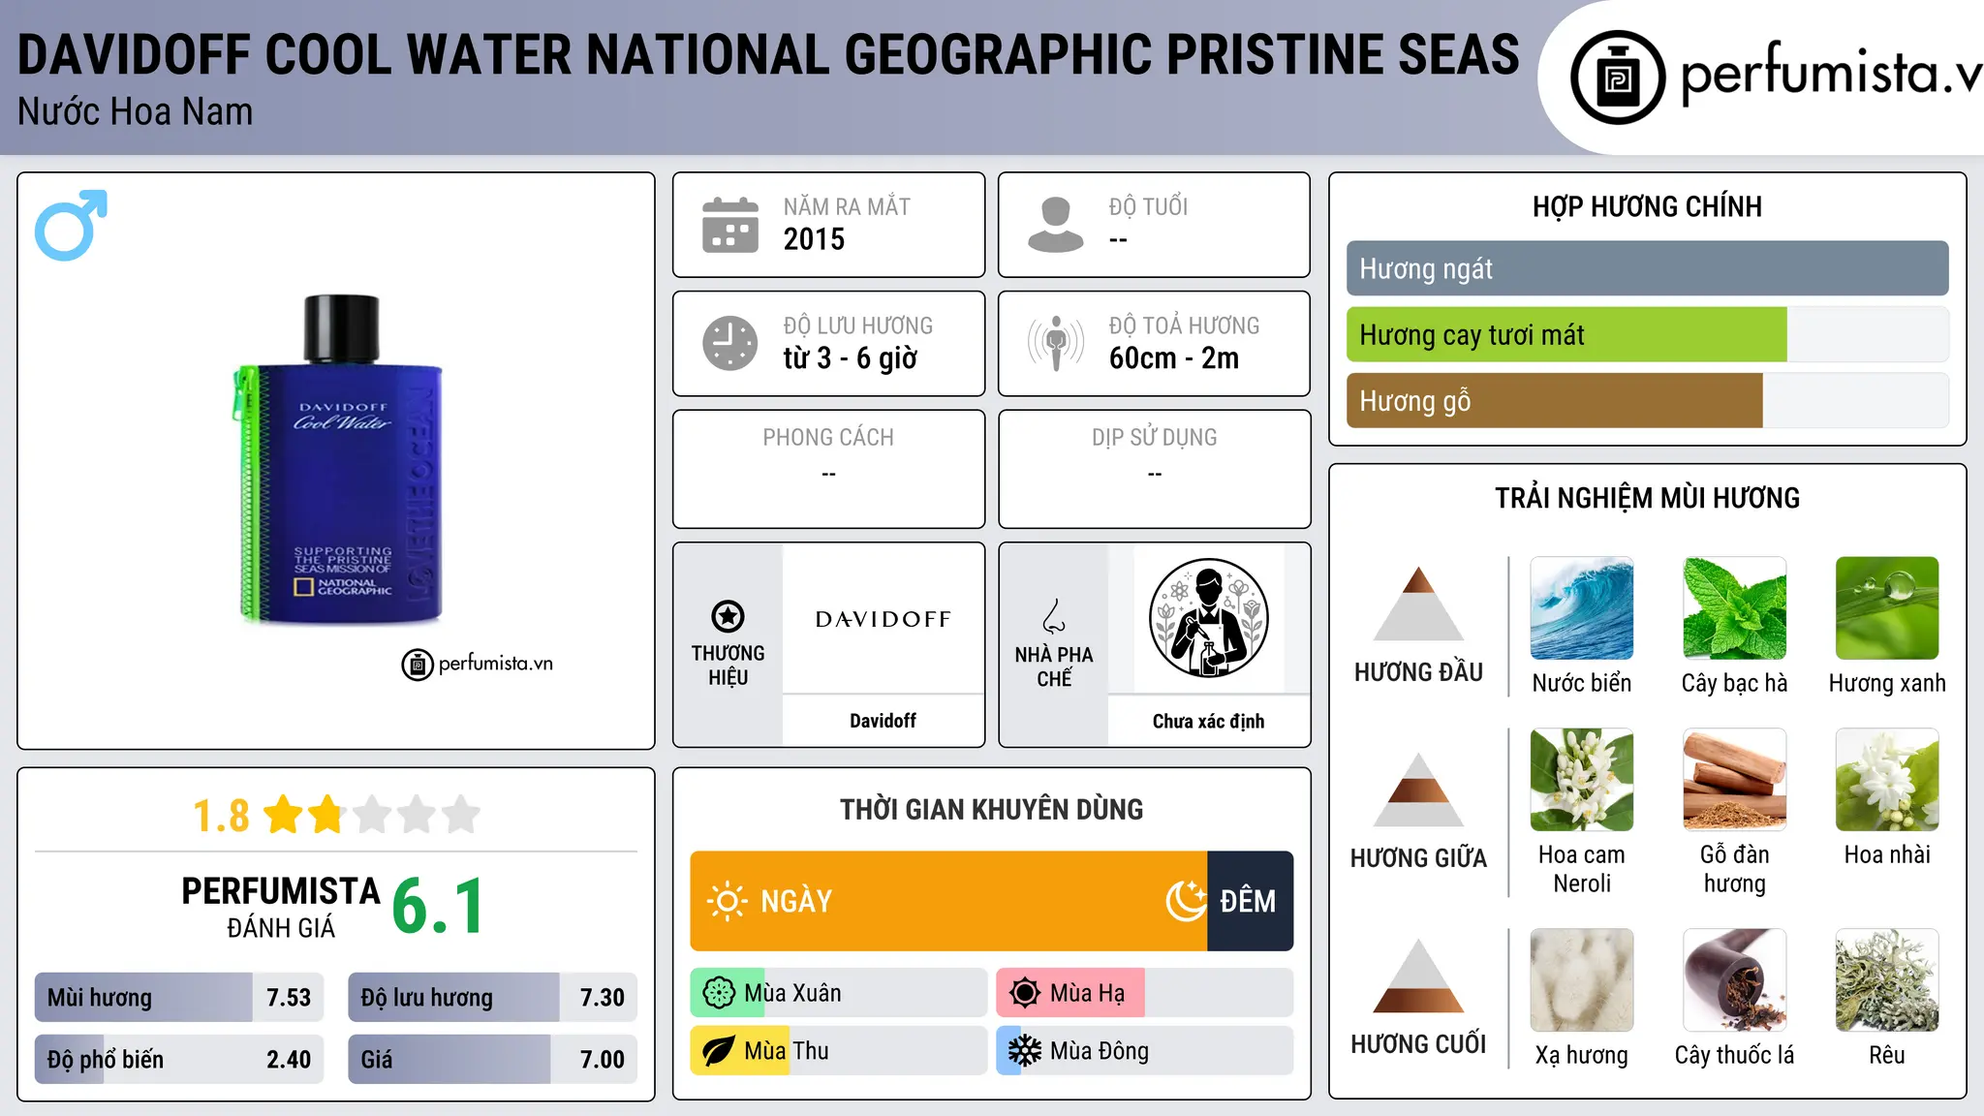
Task: Click the TRẢI NGHIỆM MÙI HƯƠNG heading
Action: (x=1647, y=498)
